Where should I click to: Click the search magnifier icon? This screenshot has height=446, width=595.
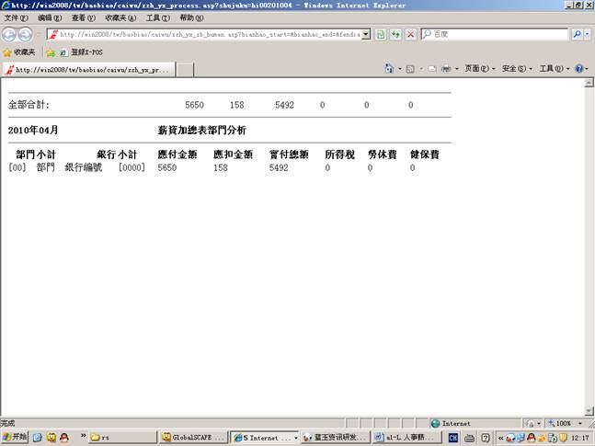tap(578, 34)
